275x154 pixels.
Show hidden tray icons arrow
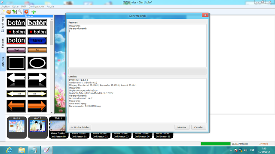coord(231,150)
